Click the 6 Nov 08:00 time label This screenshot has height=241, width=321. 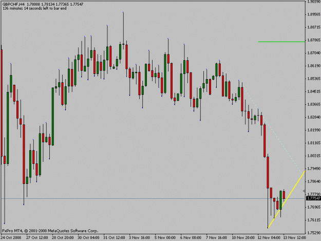click(191, 238)
